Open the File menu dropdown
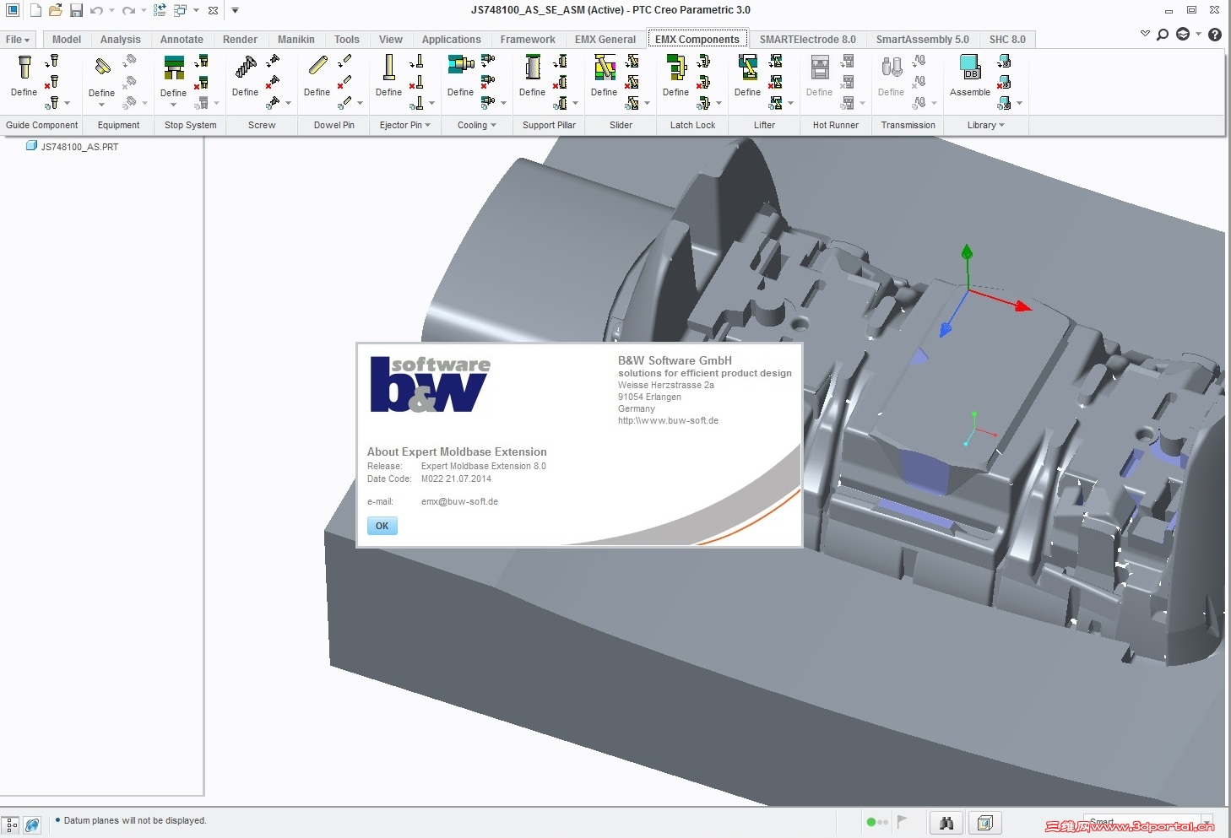The height and width of the screenshot is (838, 1231). [x=18, y=40]
